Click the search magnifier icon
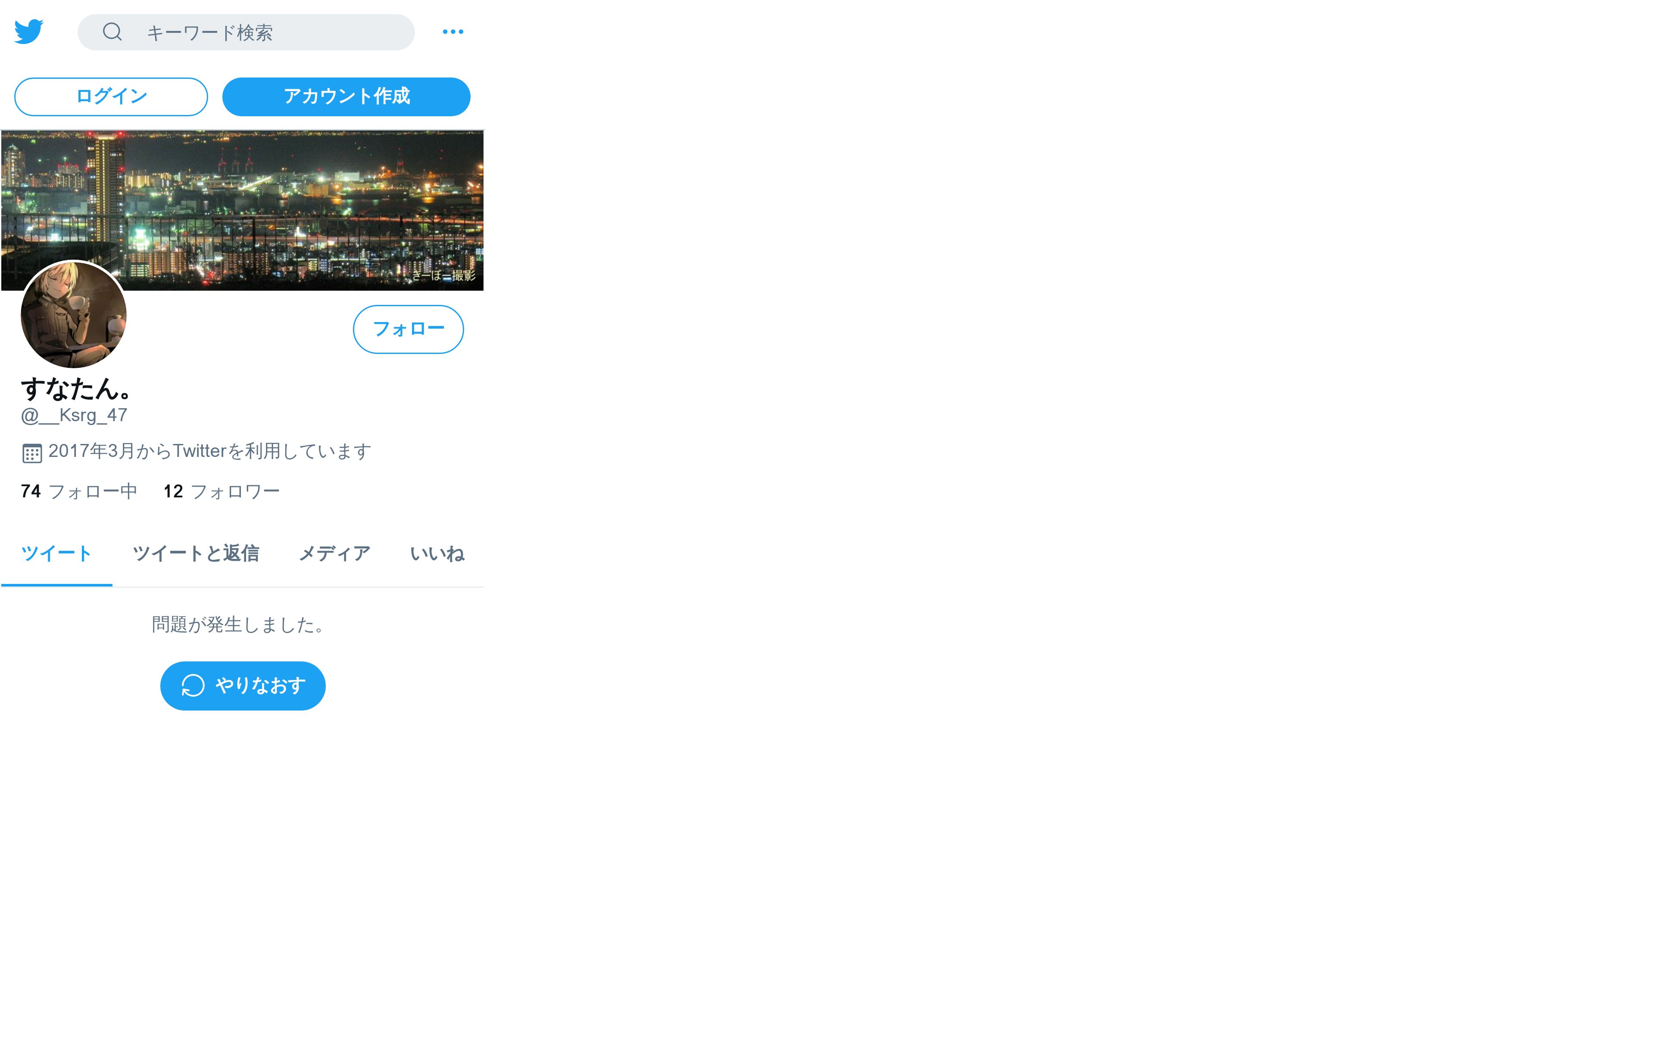 point(112,32)
